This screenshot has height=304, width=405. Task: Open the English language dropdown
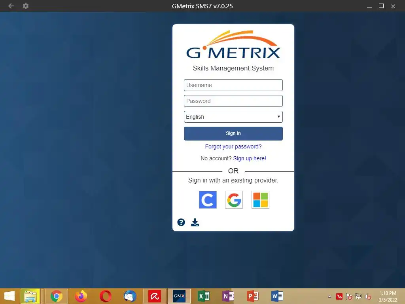pyautogui.click(x=233, y=117)
